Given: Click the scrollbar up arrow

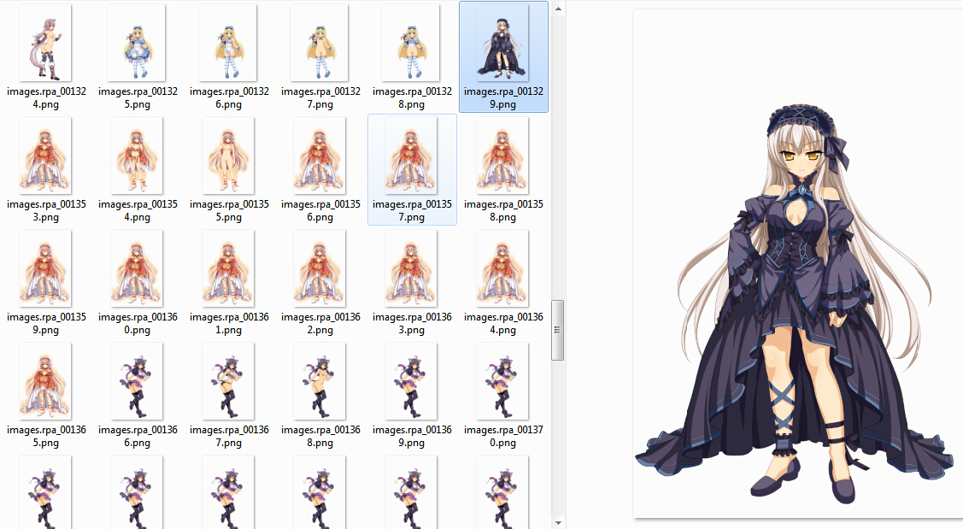Looking at the screenshot, I should 558,9.
